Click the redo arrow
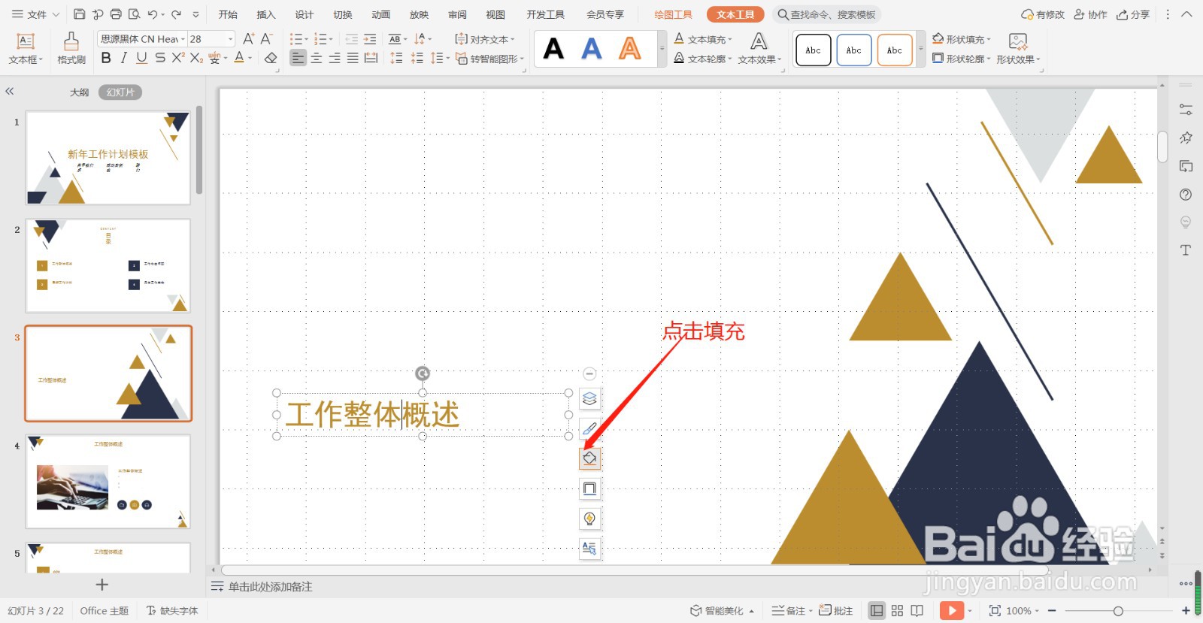 [177, 14]
